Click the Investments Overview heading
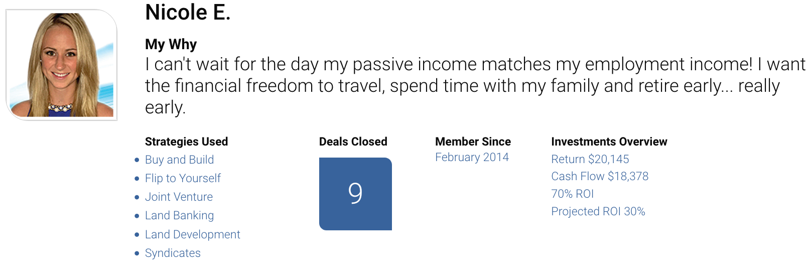Image resolution: width=810 pixels, height=276 pixels. click(609, 142)
